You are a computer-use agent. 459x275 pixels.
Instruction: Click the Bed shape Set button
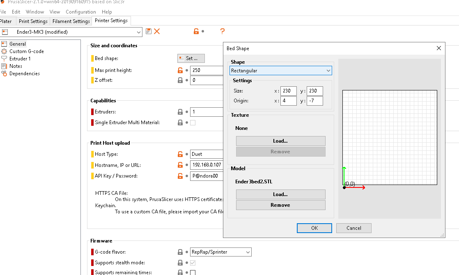point(191,58)
